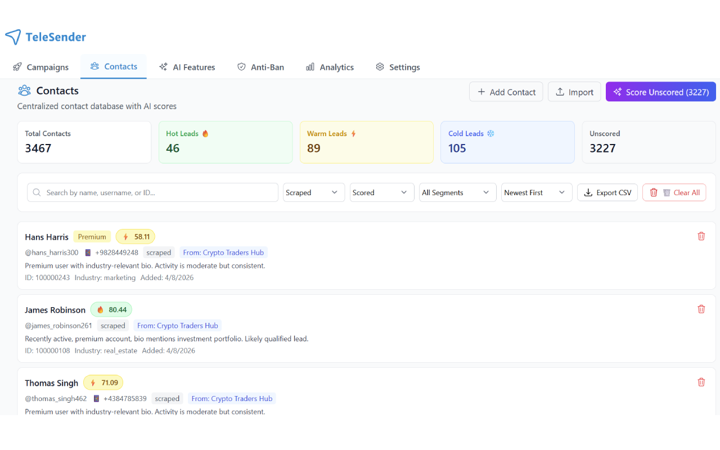Focus the search by name input field
The image size is (720, 450).
point(157,192)
